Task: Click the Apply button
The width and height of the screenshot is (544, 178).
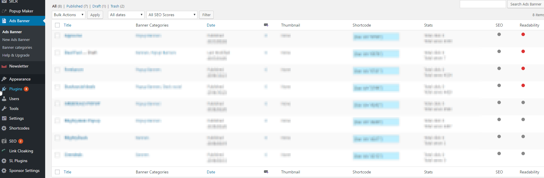Action: [x=95, y=15]
